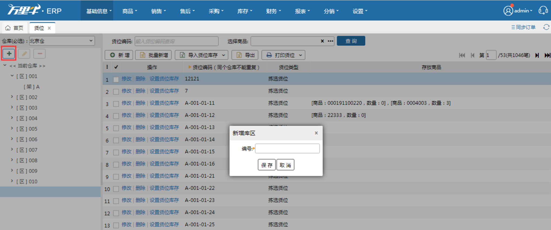Click 保存 in the 新增库区 dialog
Screen dimensions: 551x230
click(x=267, y=165)
